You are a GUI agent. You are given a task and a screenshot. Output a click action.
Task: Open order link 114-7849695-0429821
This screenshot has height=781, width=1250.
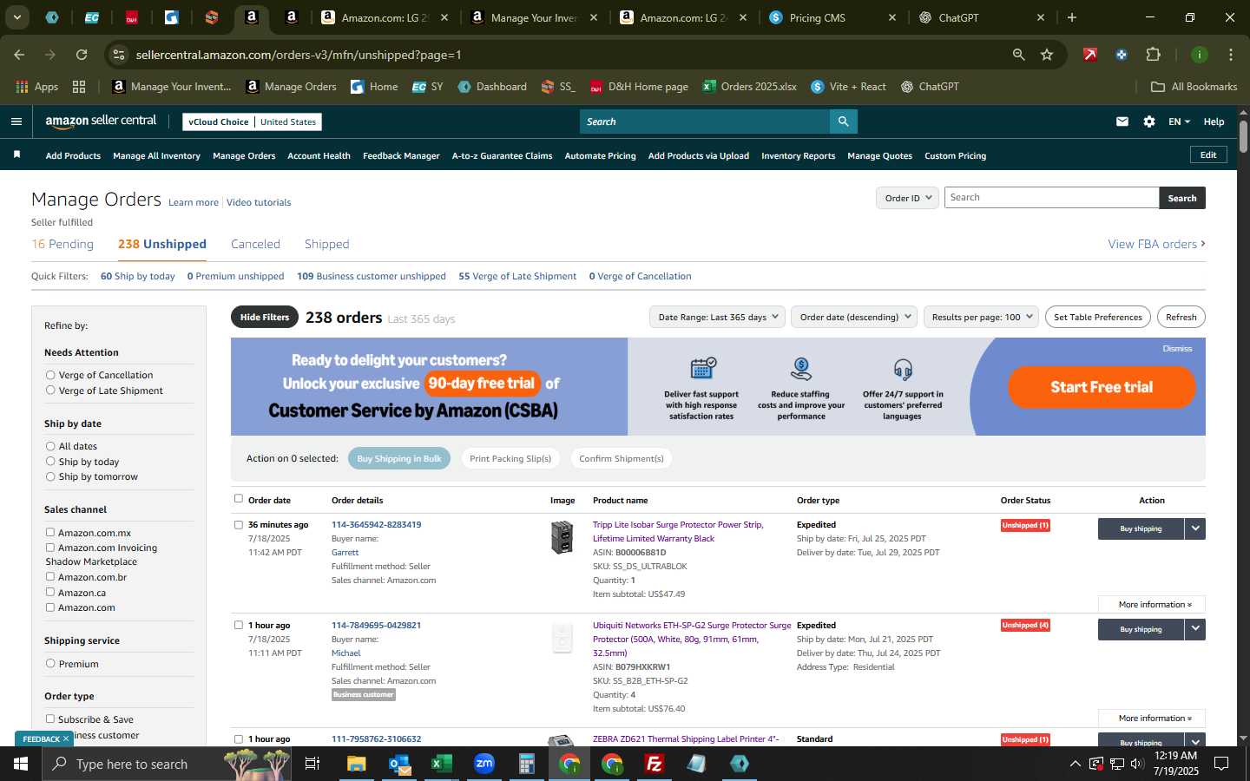pyautogui.click(x=376, y=625)
